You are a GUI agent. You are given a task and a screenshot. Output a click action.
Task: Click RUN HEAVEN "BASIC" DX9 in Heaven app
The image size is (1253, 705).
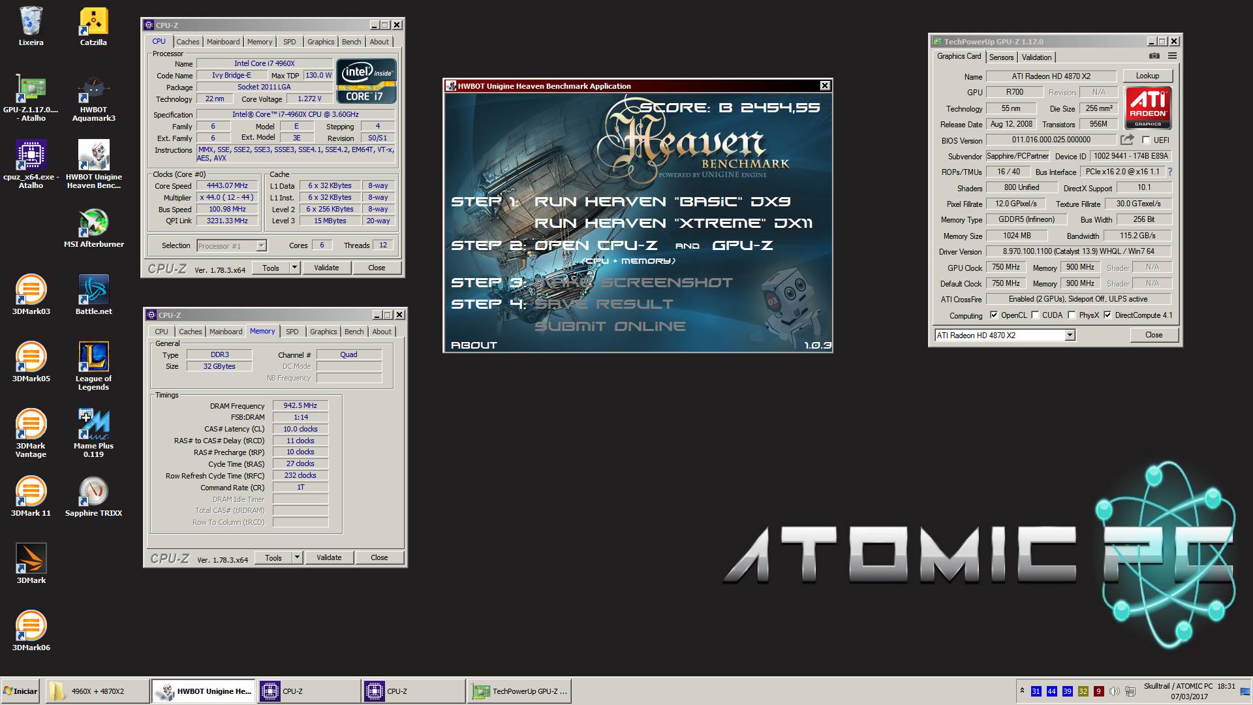662,202
